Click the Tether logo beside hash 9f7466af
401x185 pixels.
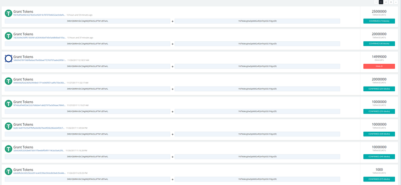[9, 103]
